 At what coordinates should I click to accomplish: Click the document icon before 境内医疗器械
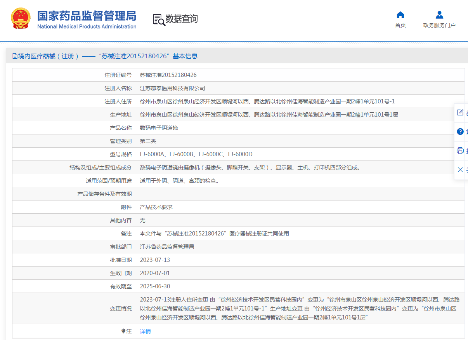click(x=15, y=56)
